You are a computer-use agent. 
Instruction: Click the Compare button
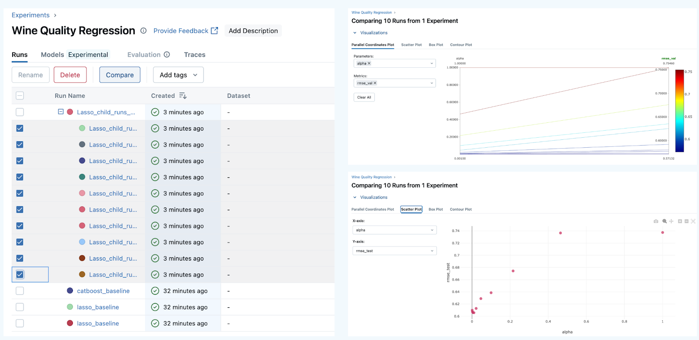pyautogui.click(x=120, y=75)
